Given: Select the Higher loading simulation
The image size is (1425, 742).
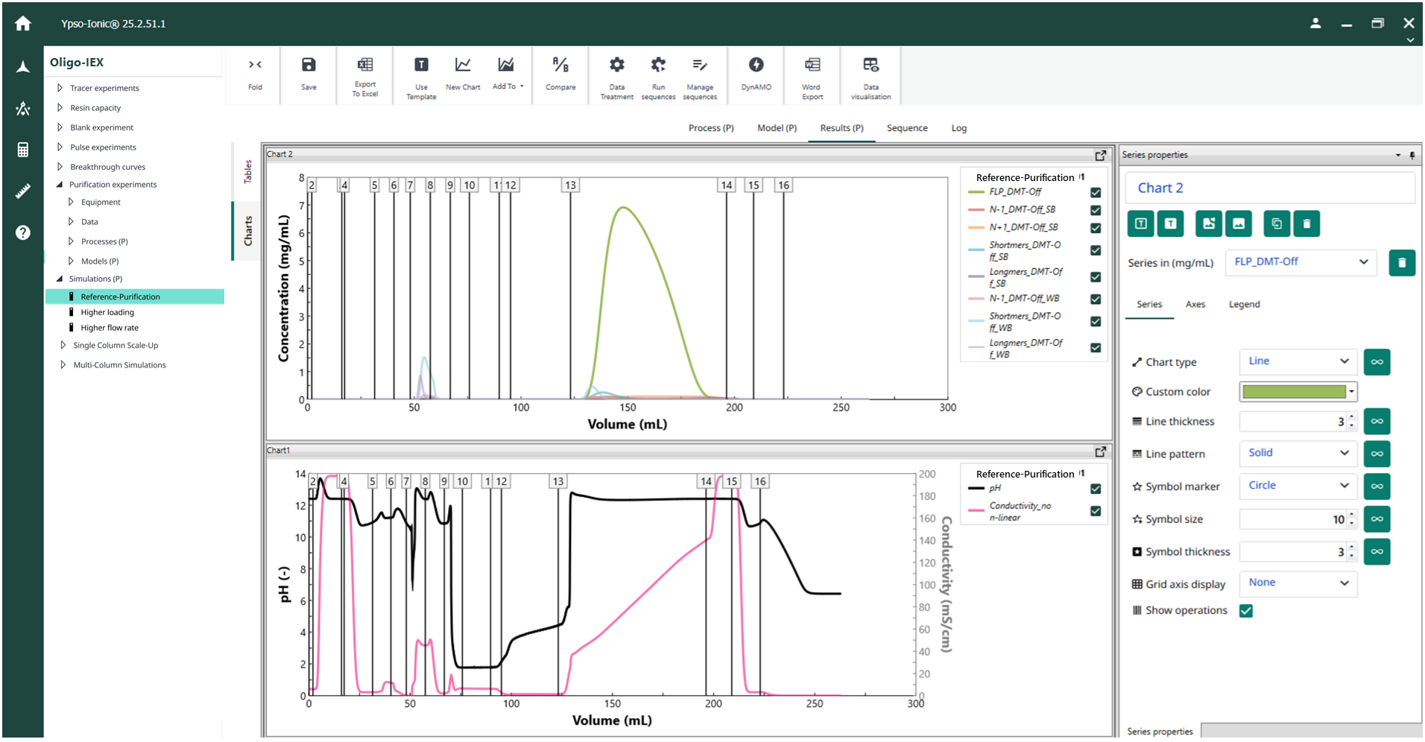Looking at the screenshot, I should click(x=107, y=311).
